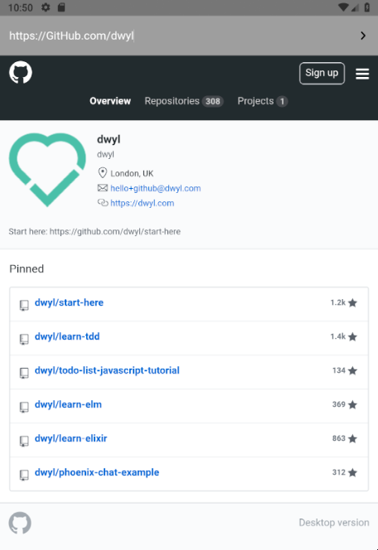
Task: Open the hamburger menu icon
Action: click(362, 74)
